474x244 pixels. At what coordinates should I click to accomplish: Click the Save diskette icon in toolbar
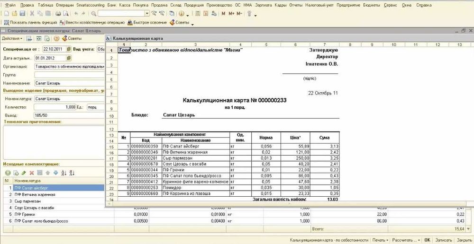pyautogui.click(x=22, y=13)
